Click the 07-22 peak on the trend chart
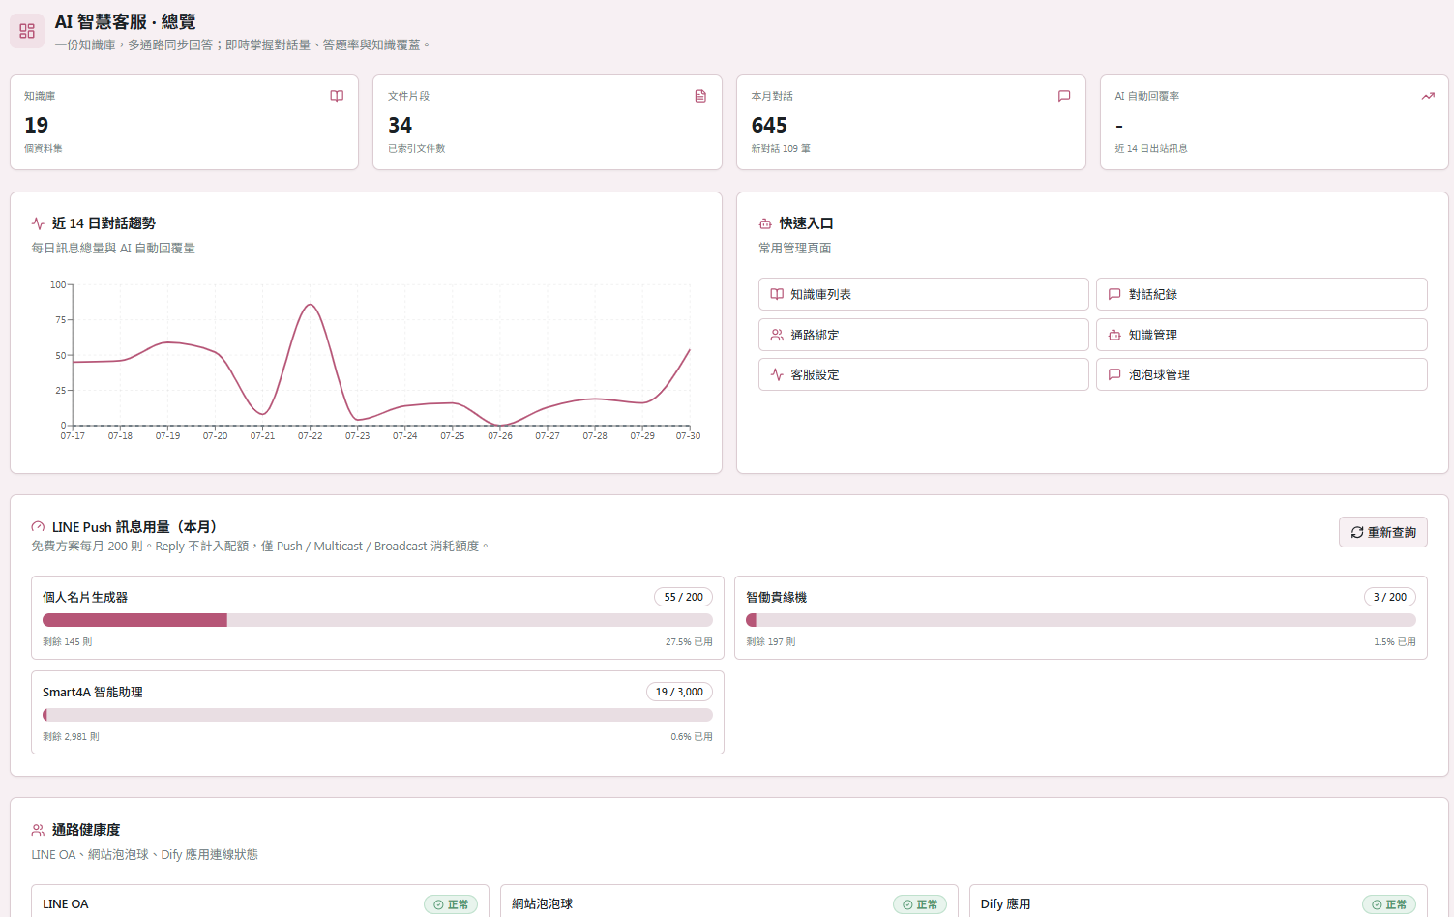This screenshot has height=917, width=1454. point(310,306)
